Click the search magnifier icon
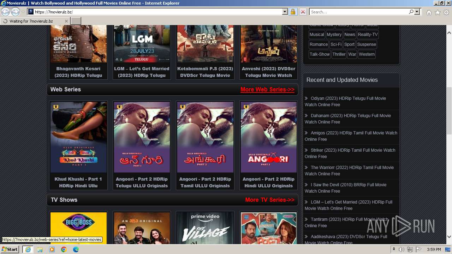This screenshot has height=254, width=452. point(411,12)
